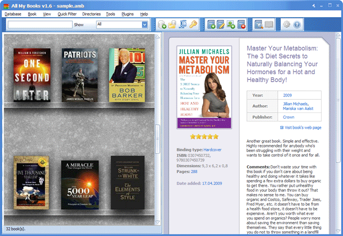Image resolution: width=343 pixels, height=236 pixels.
Task: Open settings with the gear icon
Action: pos(287,24)
